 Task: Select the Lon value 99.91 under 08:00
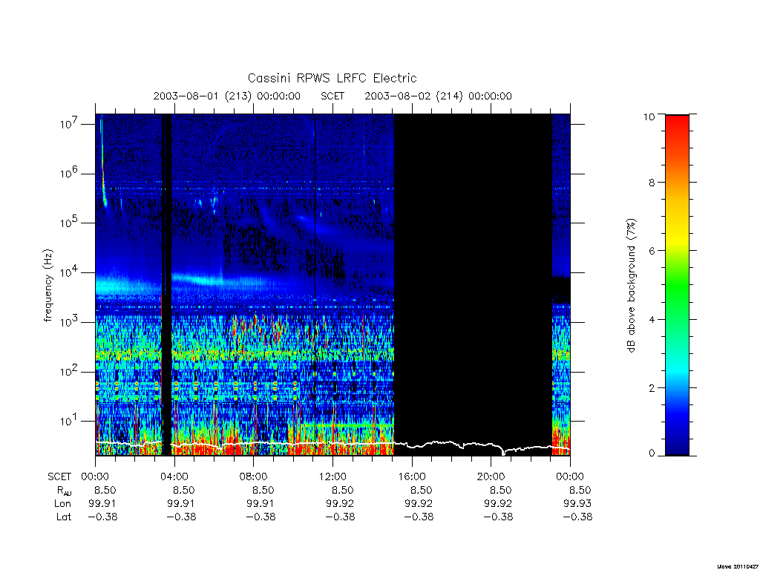[261, 504]
